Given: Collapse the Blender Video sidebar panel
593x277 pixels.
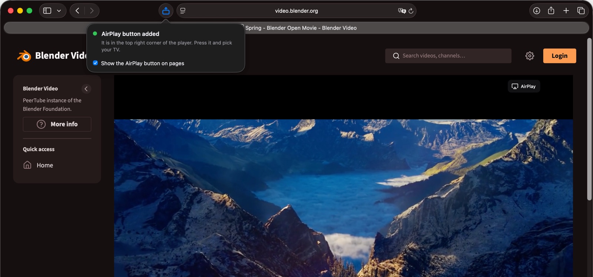Looking at the screenshot, I should 86,89.
